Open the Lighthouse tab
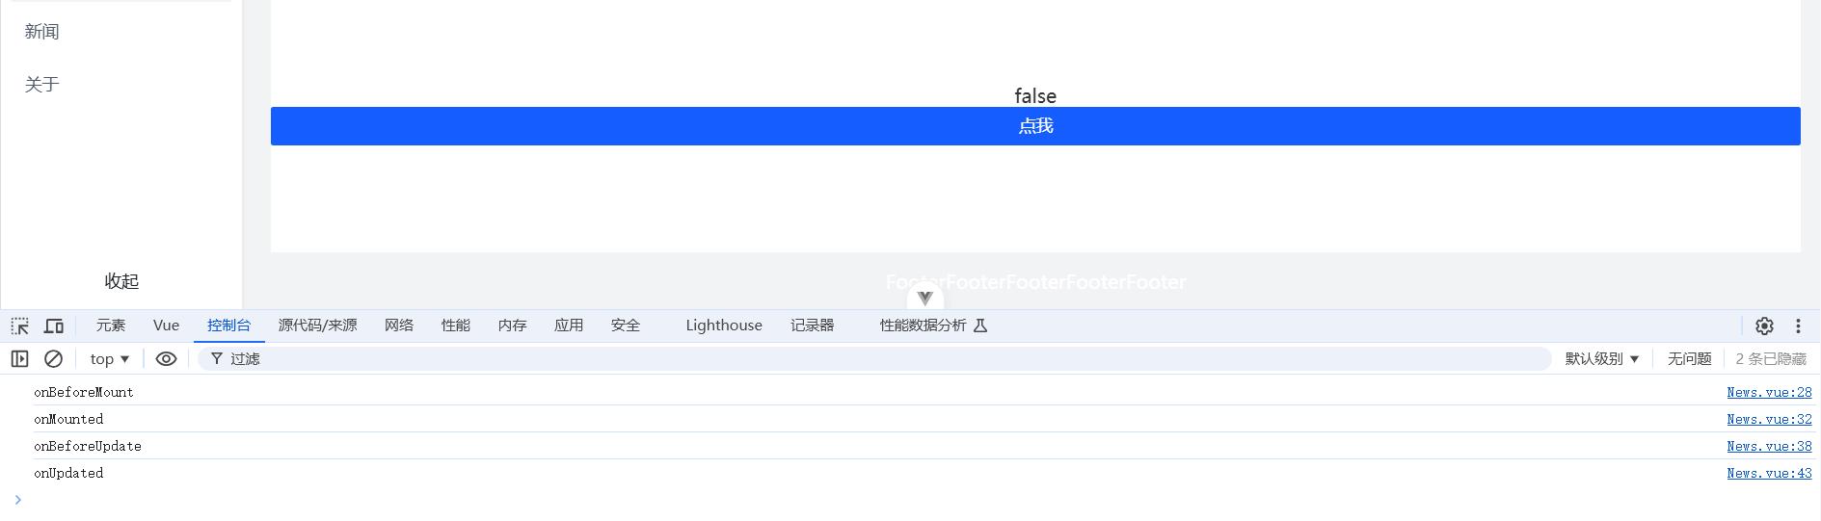Viewport: 1821px width, 521px height. click(724, 326)
